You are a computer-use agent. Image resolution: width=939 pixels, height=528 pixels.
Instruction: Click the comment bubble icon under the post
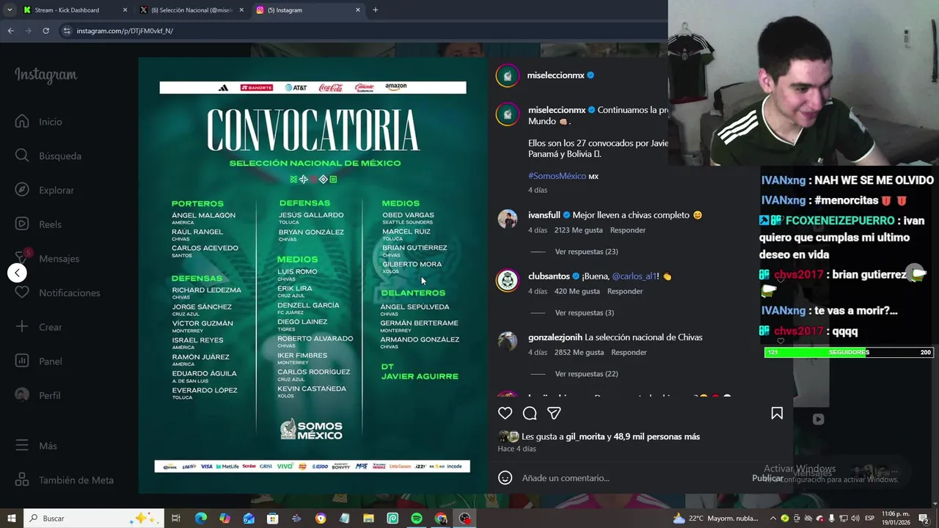(530, 414)
